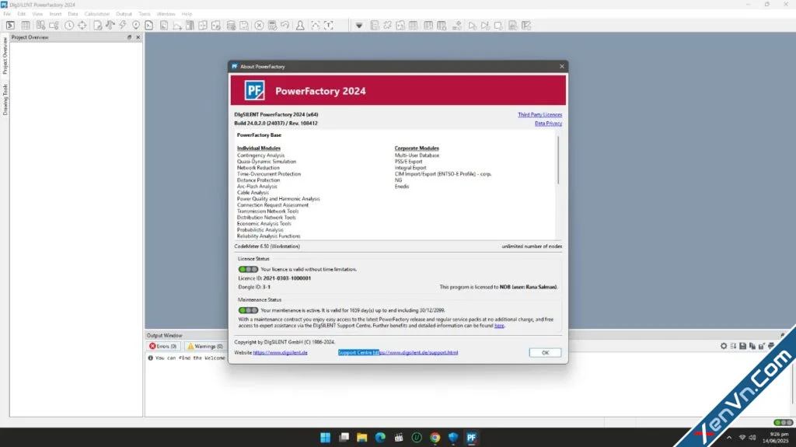This screenshot has height=447, width=796.
Task: Open the Third Party Licences link
Action: (539, 115)
